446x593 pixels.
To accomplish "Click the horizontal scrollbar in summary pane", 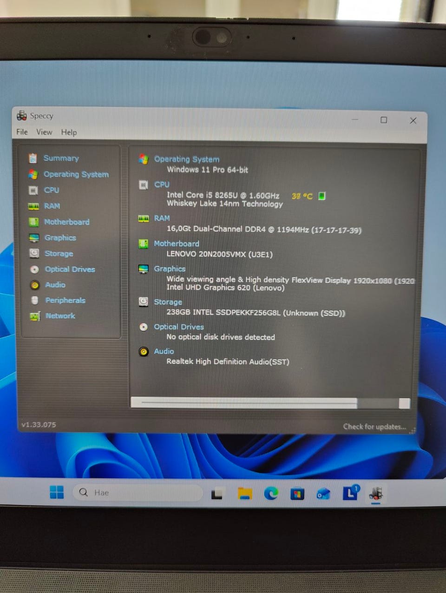I will point(270,403).
